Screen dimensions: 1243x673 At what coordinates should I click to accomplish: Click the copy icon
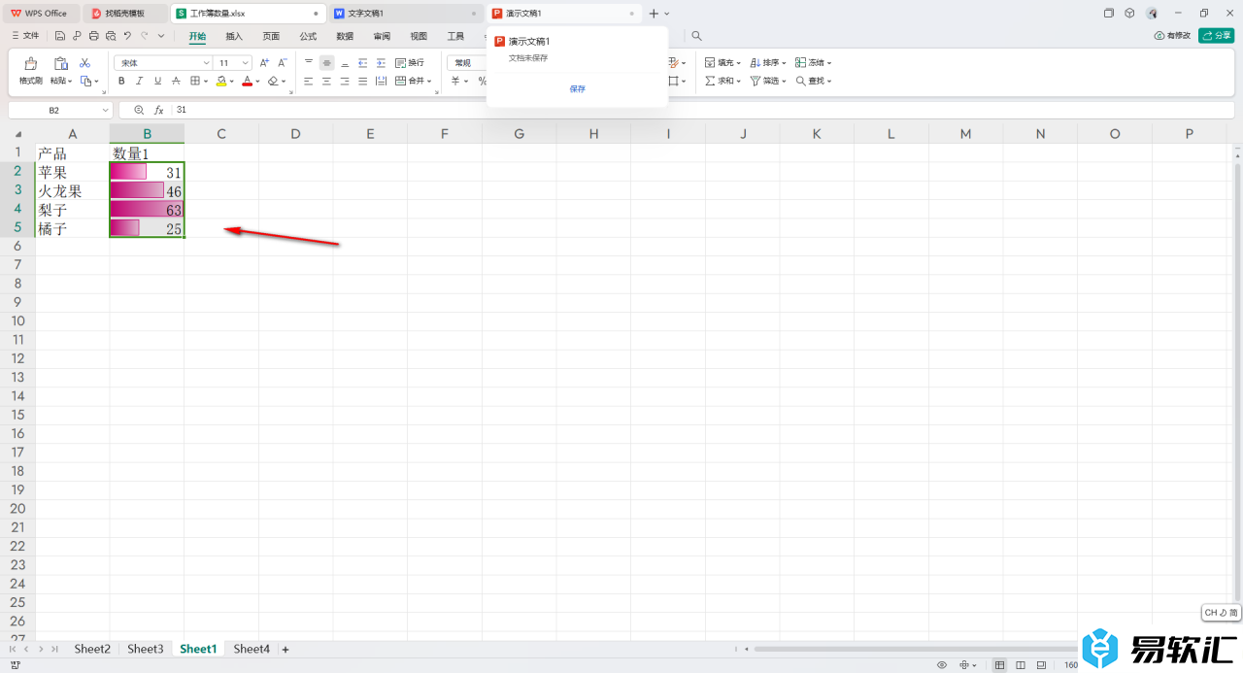tap(85, 81)
